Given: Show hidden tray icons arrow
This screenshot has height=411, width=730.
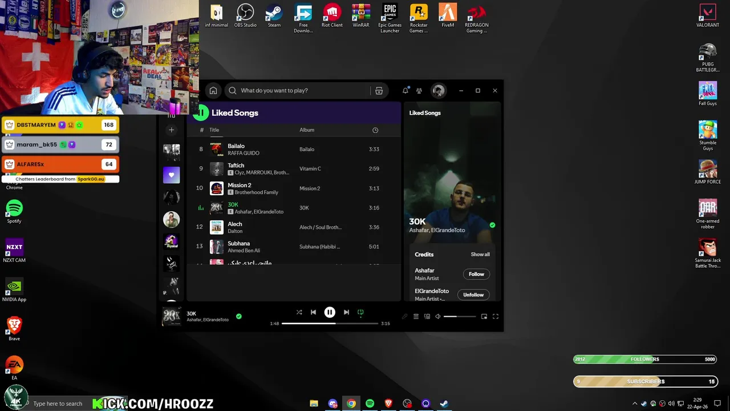Looking at the screenshot, I should coord(635,404).
